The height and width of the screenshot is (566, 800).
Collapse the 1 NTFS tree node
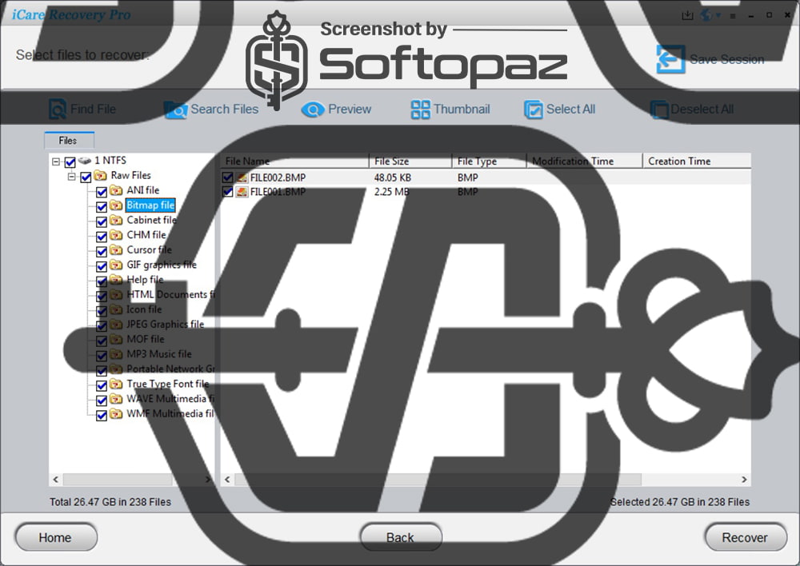(56, 162)
